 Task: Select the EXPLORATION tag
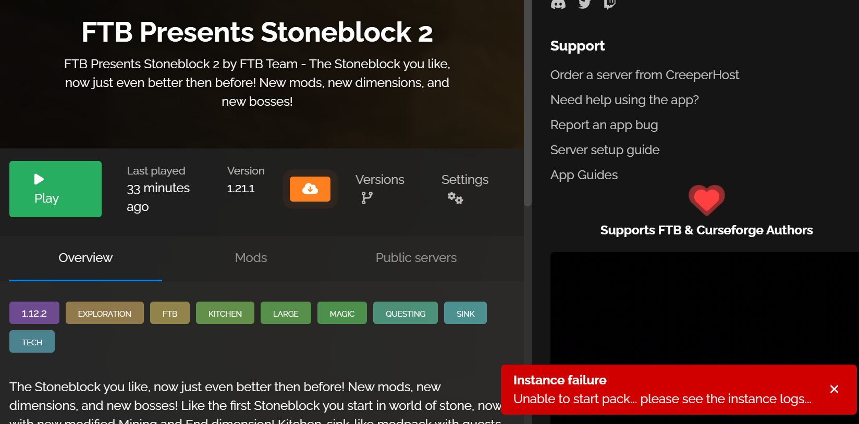point(105,313)
